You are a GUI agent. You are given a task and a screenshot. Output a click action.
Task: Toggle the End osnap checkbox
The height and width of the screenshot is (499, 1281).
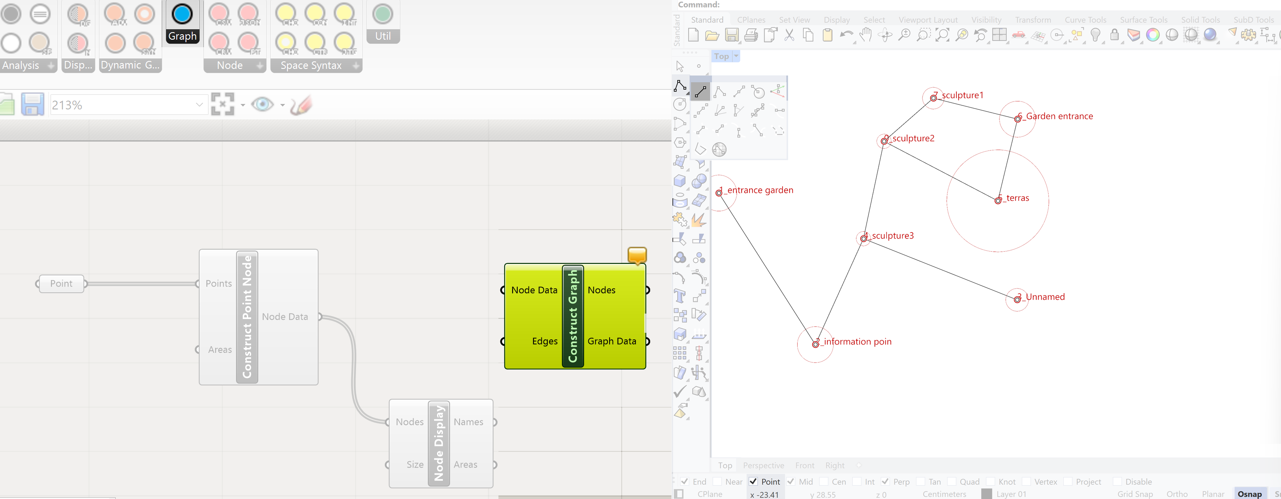click(x=685, y=481)
